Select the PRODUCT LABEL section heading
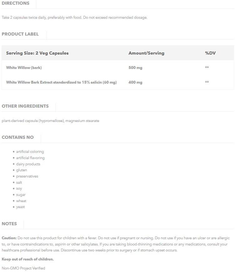Viewport: 236px width, 272px height. click(x=20, y=34)
